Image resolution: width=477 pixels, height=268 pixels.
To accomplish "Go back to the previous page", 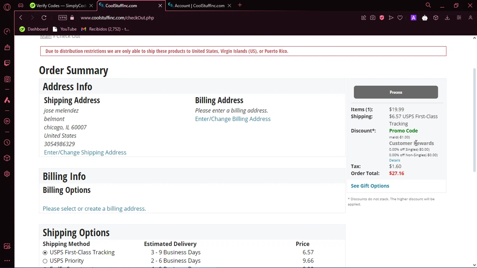I will coord(21,18).
